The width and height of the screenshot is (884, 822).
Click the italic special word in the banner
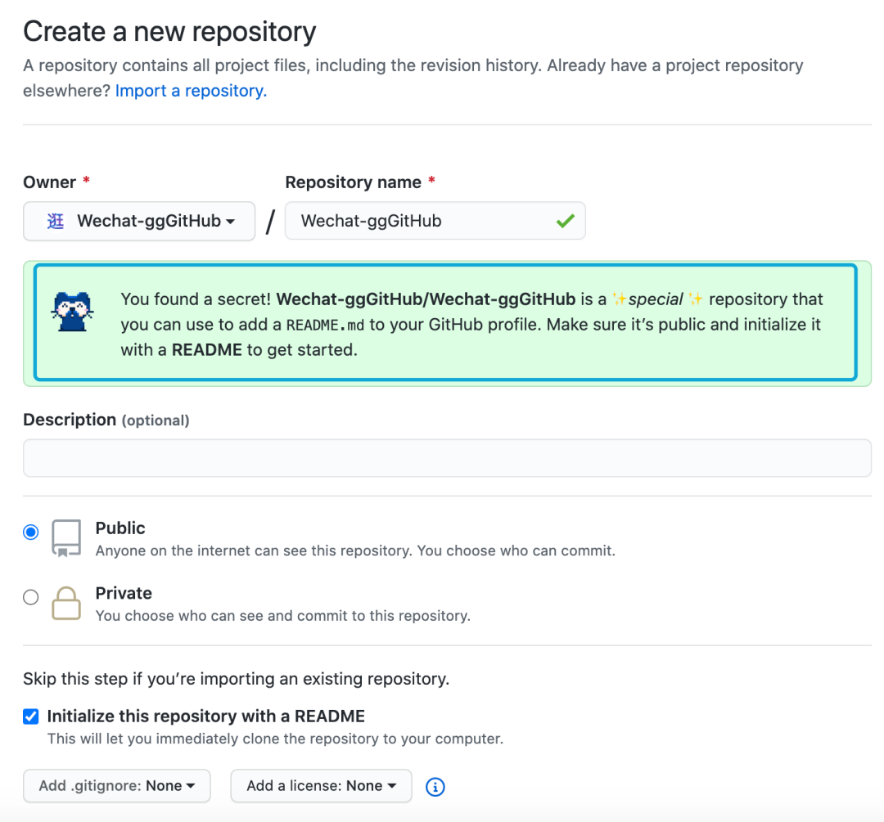coord(656,299)
